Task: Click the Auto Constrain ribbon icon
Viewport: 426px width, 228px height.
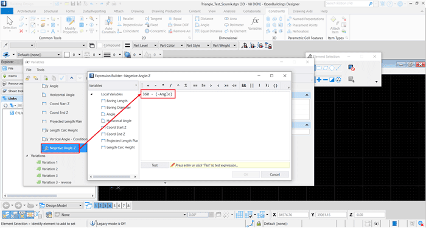Action: [x=109, y=26]
